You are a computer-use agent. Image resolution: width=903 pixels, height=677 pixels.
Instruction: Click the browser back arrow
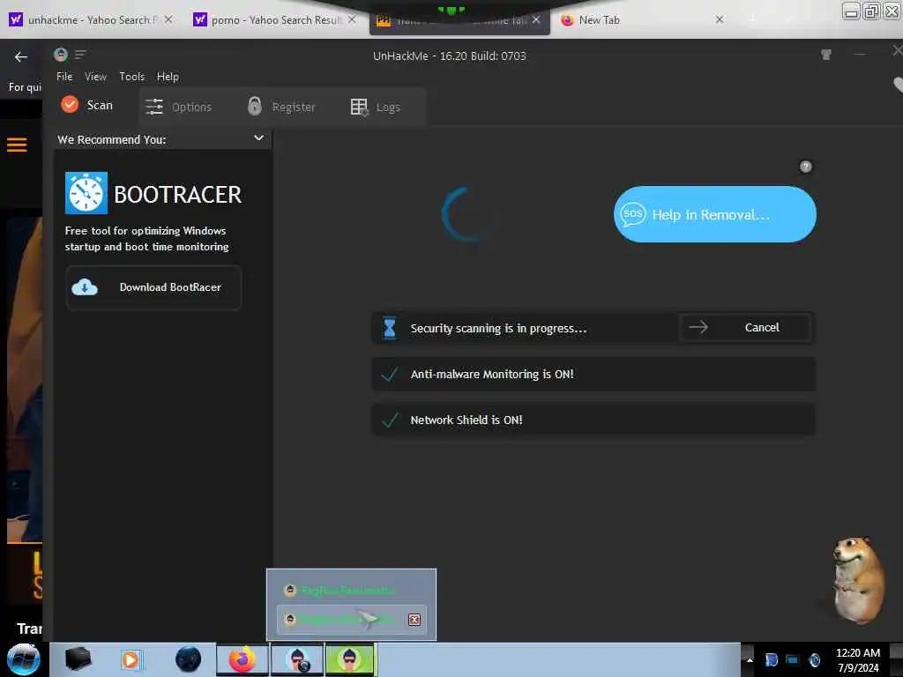[21, 56]
